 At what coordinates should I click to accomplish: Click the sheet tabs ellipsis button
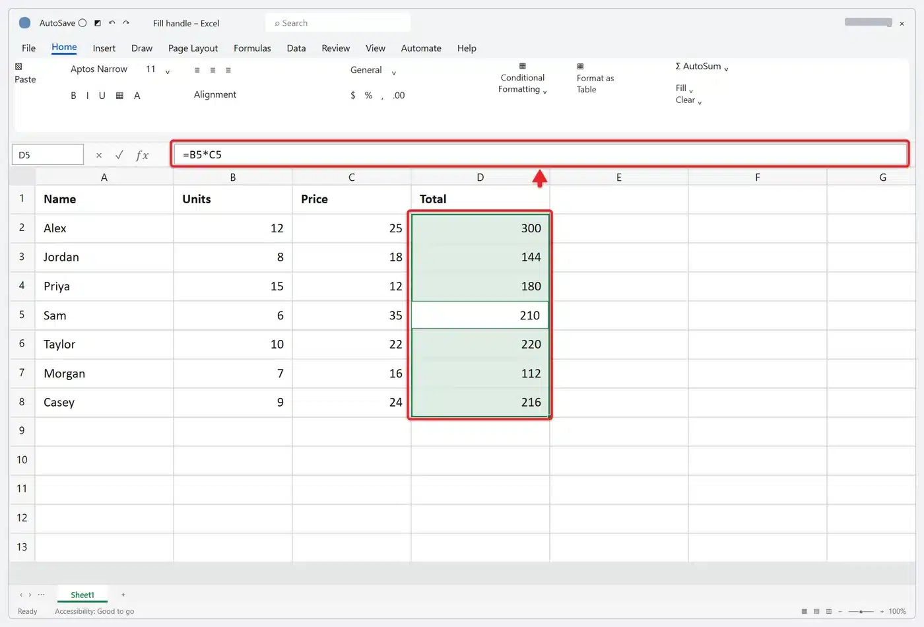(x=42, y=595)
